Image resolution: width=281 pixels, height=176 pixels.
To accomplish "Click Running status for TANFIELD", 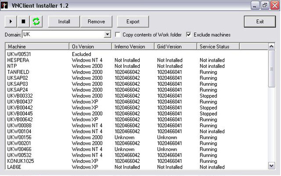I will coord(208,72).
